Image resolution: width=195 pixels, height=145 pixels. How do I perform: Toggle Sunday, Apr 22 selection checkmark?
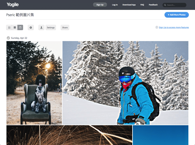click(x=8, y=38)
